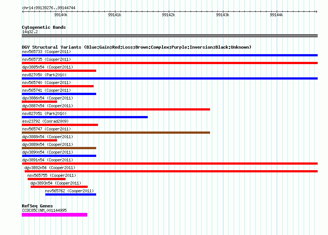Click the nsv565735 red loss bar
Screen dimensions: 328x235
pos(170,63)
